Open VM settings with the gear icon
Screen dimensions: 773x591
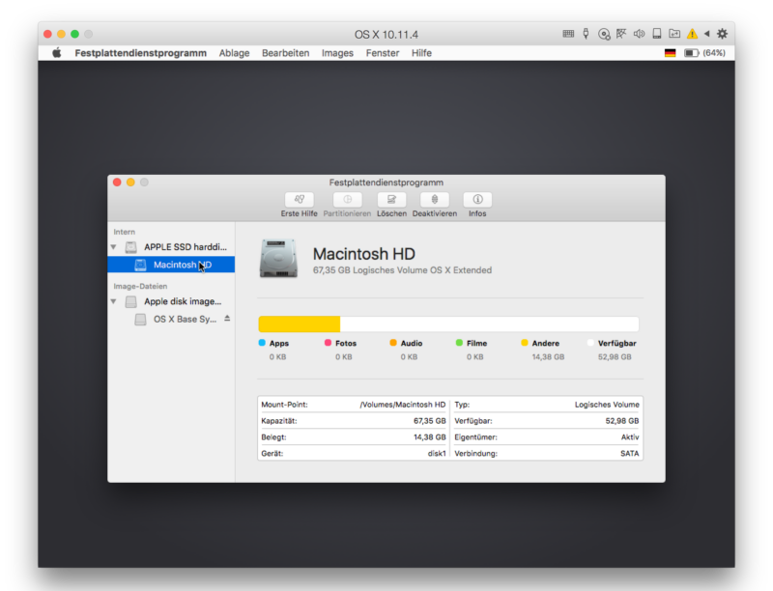(722, 34)
